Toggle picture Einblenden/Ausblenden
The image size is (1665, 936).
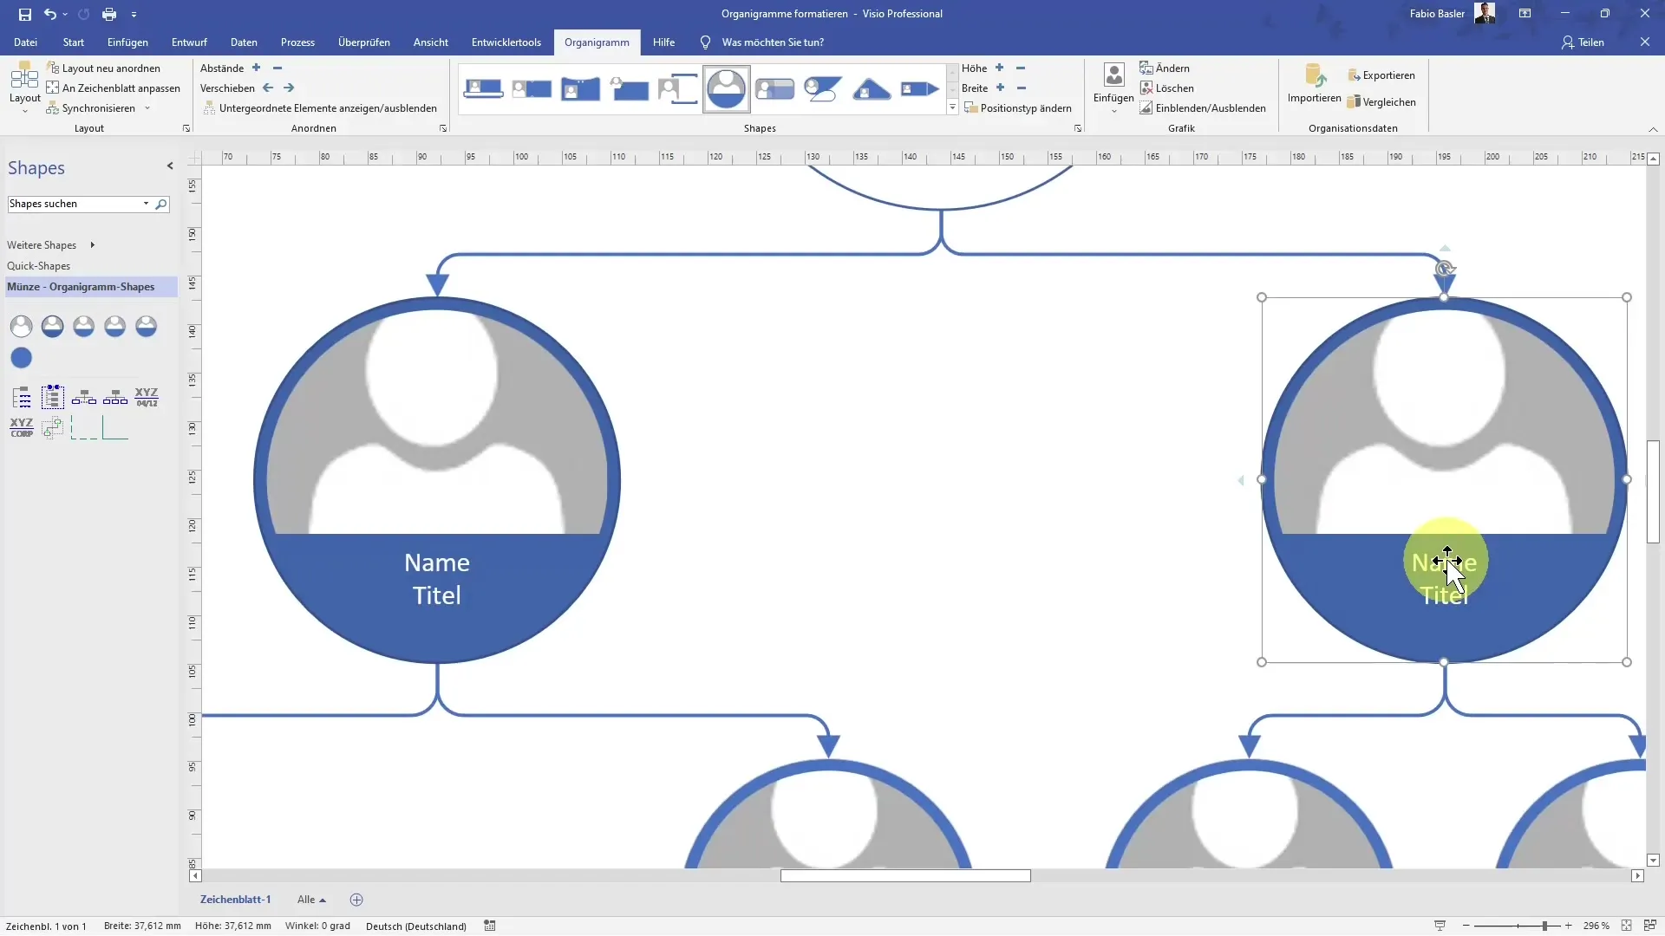pyautogui.click(x=1203, y=108)
